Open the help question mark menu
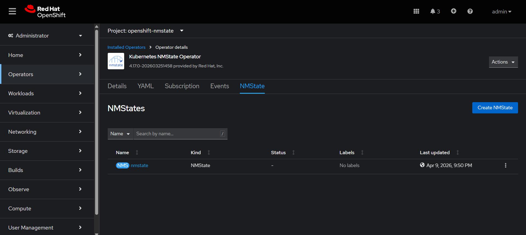The width and height of the screenshot is (526, 235). [470, 12]
